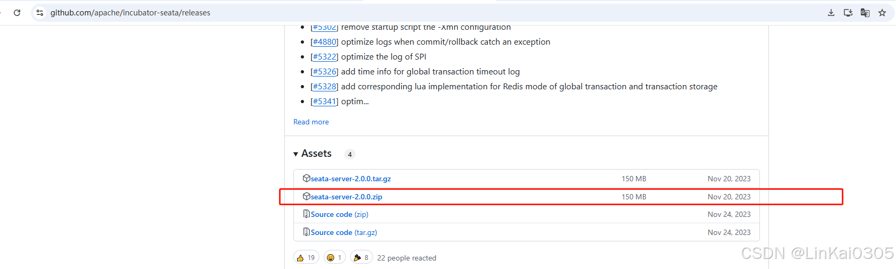Click Nov 20, 2023 date of tar.gz asset
896x269 pixels.
(x=729, y=179)
